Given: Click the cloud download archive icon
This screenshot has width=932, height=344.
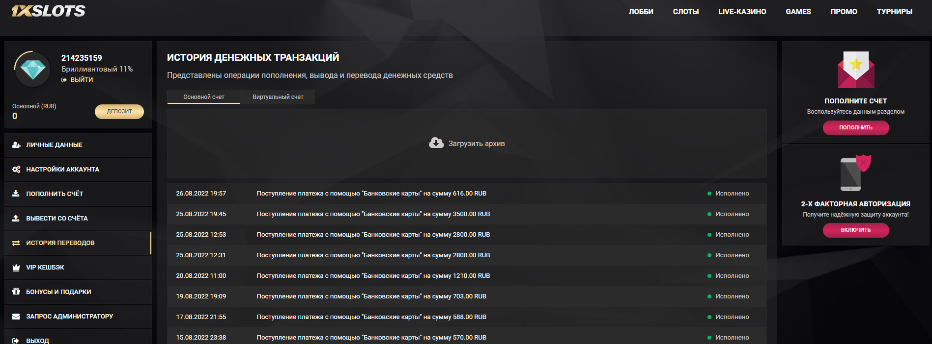Looking at the screenshot, I should click(x=436, y=143).
